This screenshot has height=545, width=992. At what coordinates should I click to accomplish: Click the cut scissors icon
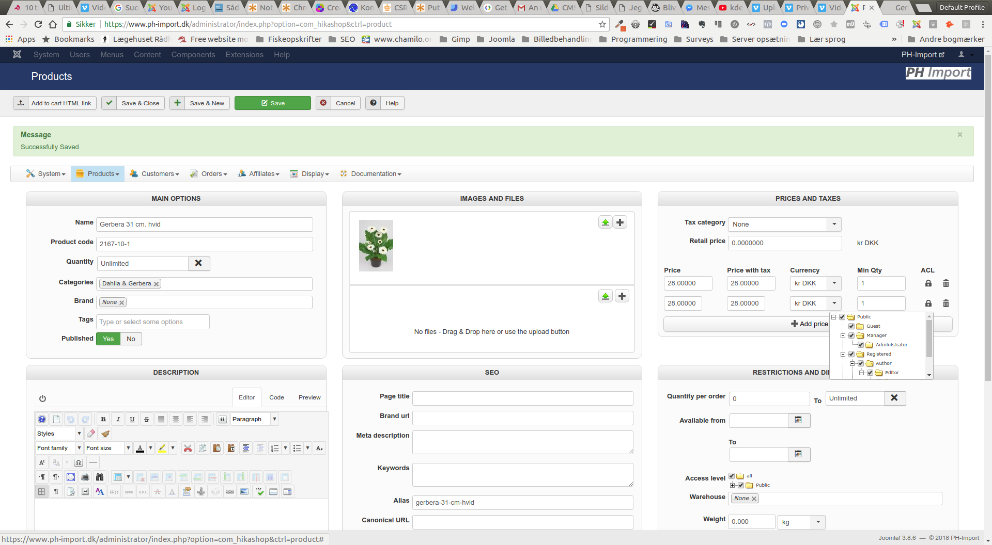click(188, 448)
